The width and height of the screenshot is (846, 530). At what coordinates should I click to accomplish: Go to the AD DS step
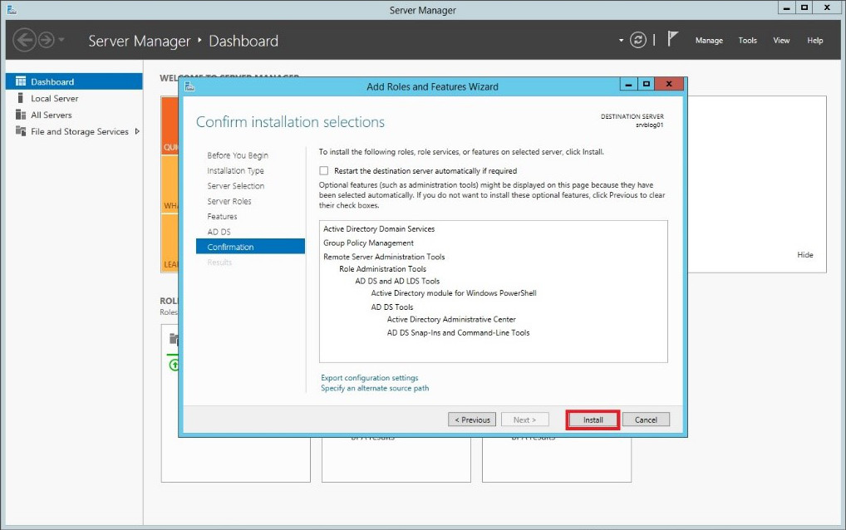pos(219,232)
